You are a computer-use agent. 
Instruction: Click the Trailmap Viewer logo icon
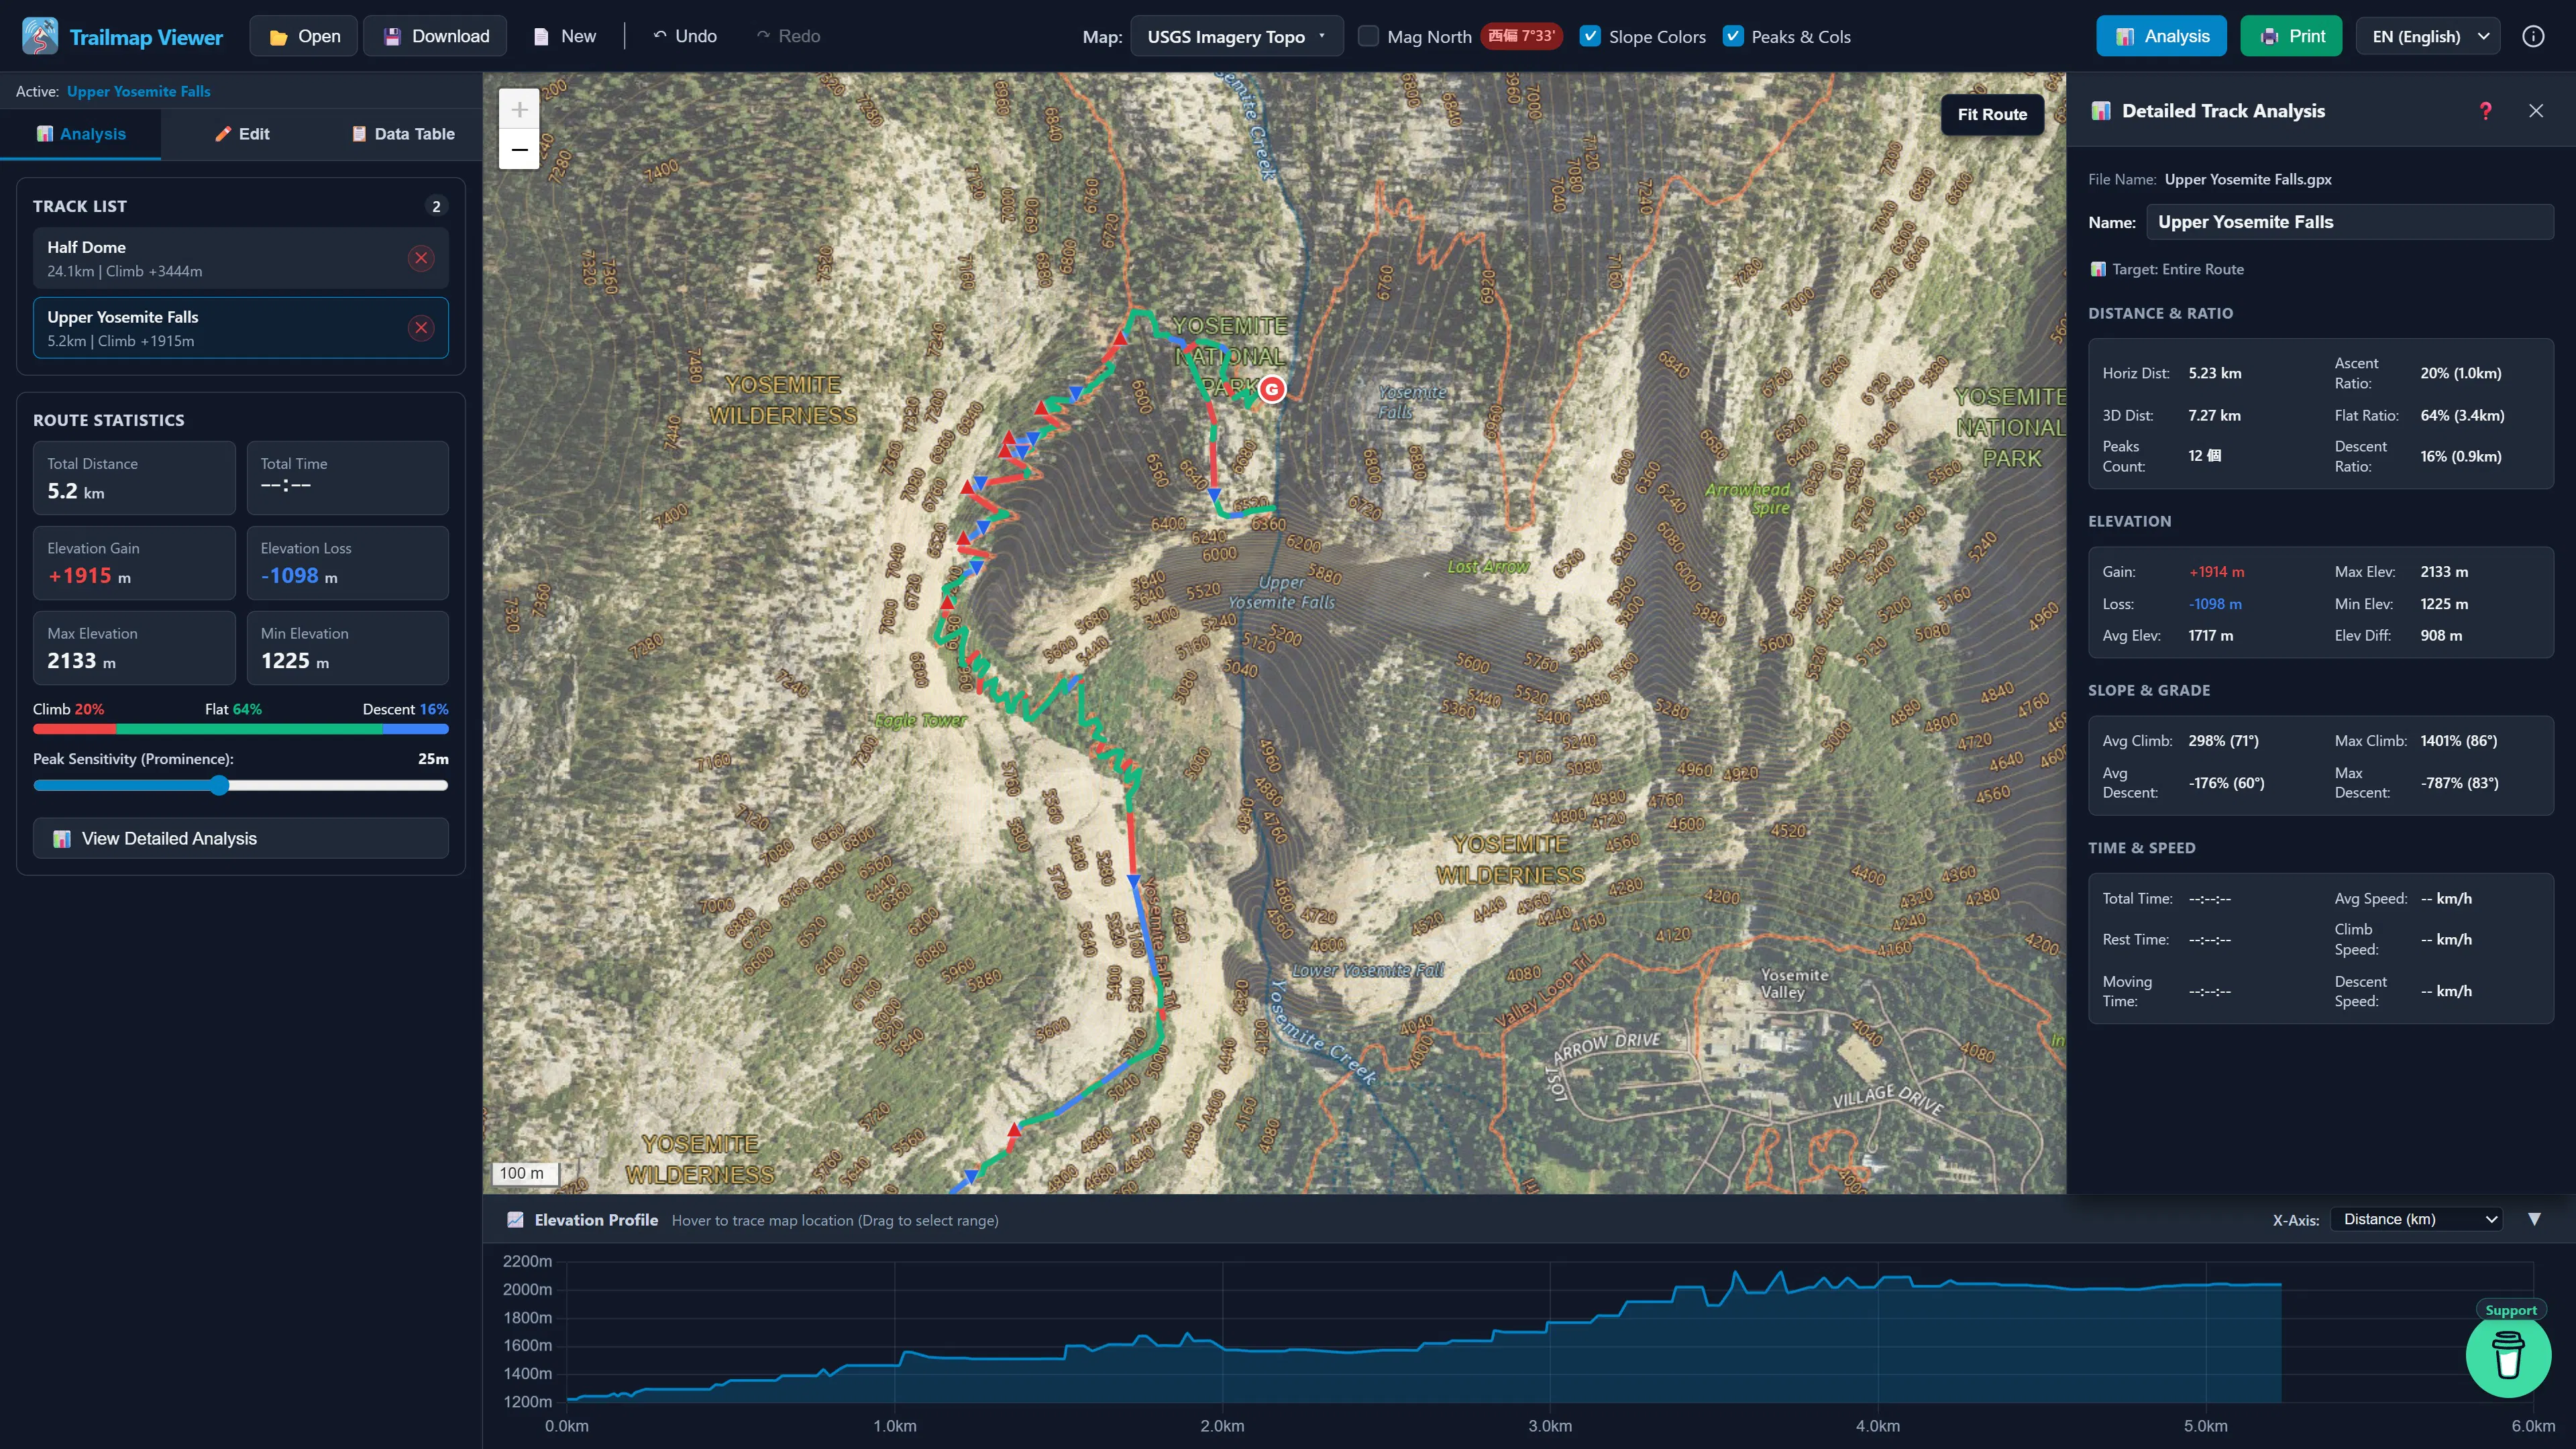click(40, 36)
